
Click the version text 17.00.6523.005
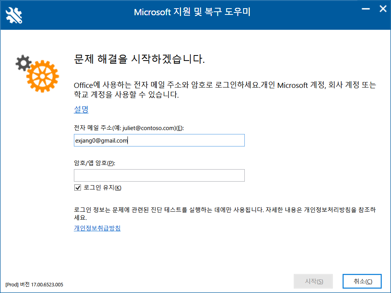(47, 284)
